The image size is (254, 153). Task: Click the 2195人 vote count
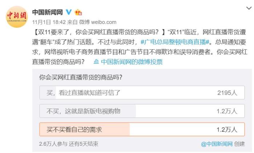[227, 93]
